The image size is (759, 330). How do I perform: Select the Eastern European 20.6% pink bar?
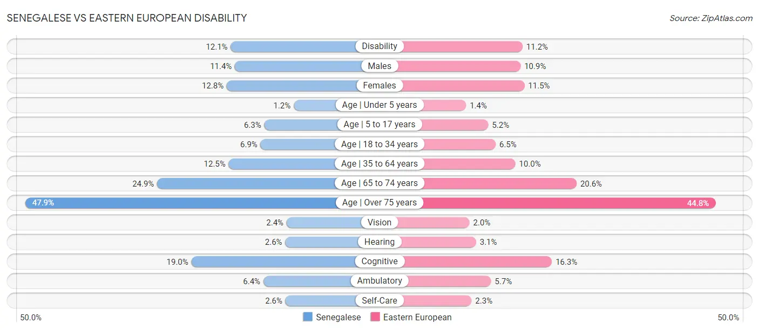(x=499, y=183)
